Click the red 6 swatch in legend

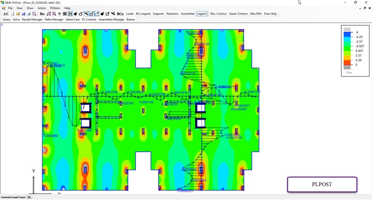pos(347,65)
